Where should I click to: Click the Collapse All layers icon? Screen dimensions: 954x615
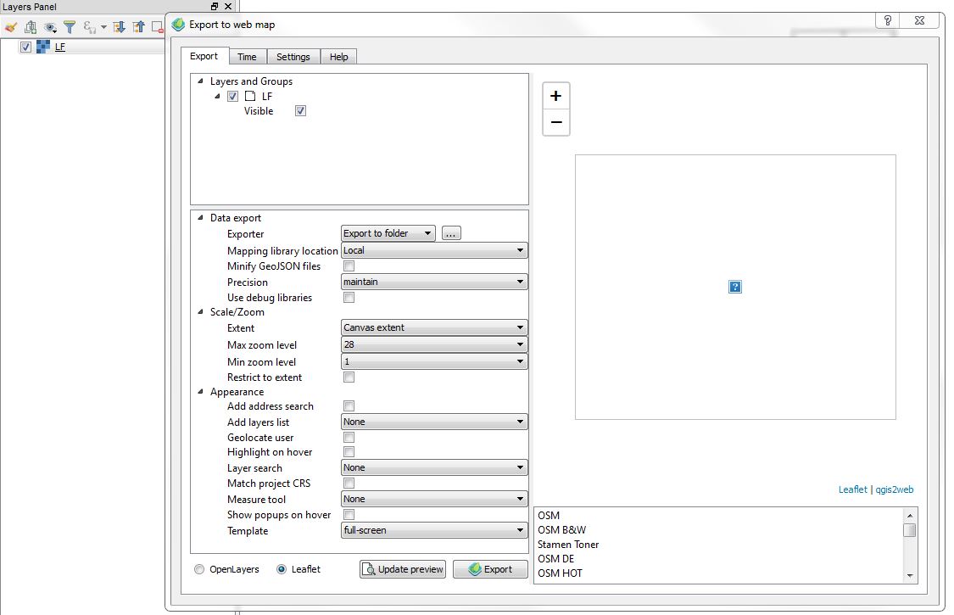(137, 26)
